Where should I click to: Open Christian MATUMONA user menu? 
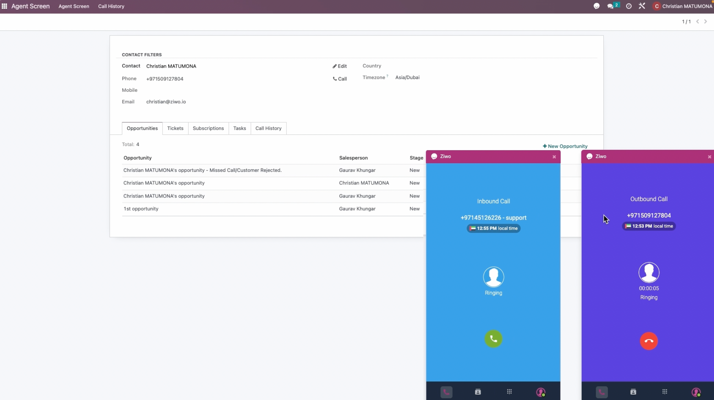tap(682, 6)
